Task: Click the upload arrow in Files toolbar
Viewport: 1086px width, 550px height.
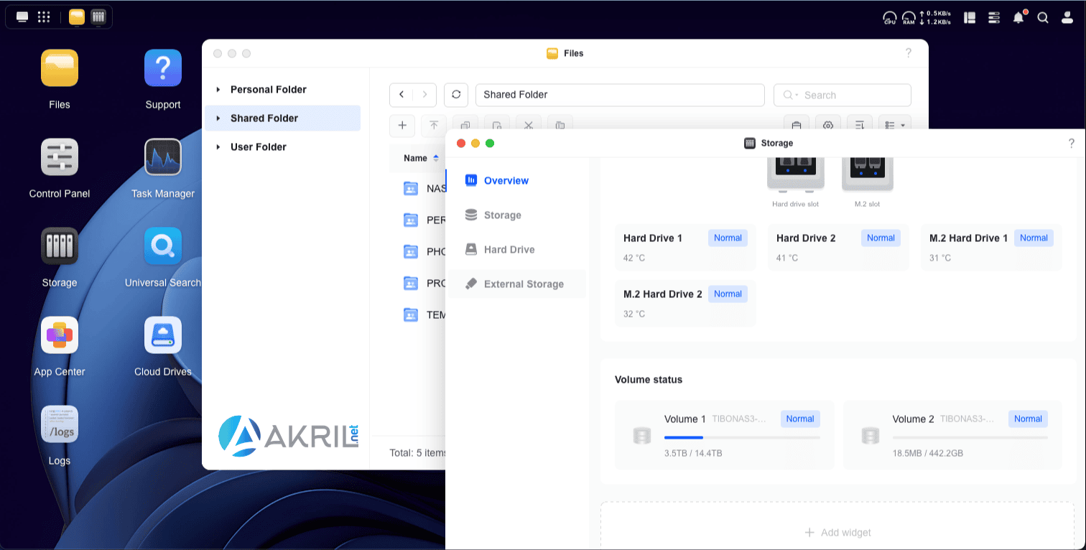Action: click(x=434, y=125)
